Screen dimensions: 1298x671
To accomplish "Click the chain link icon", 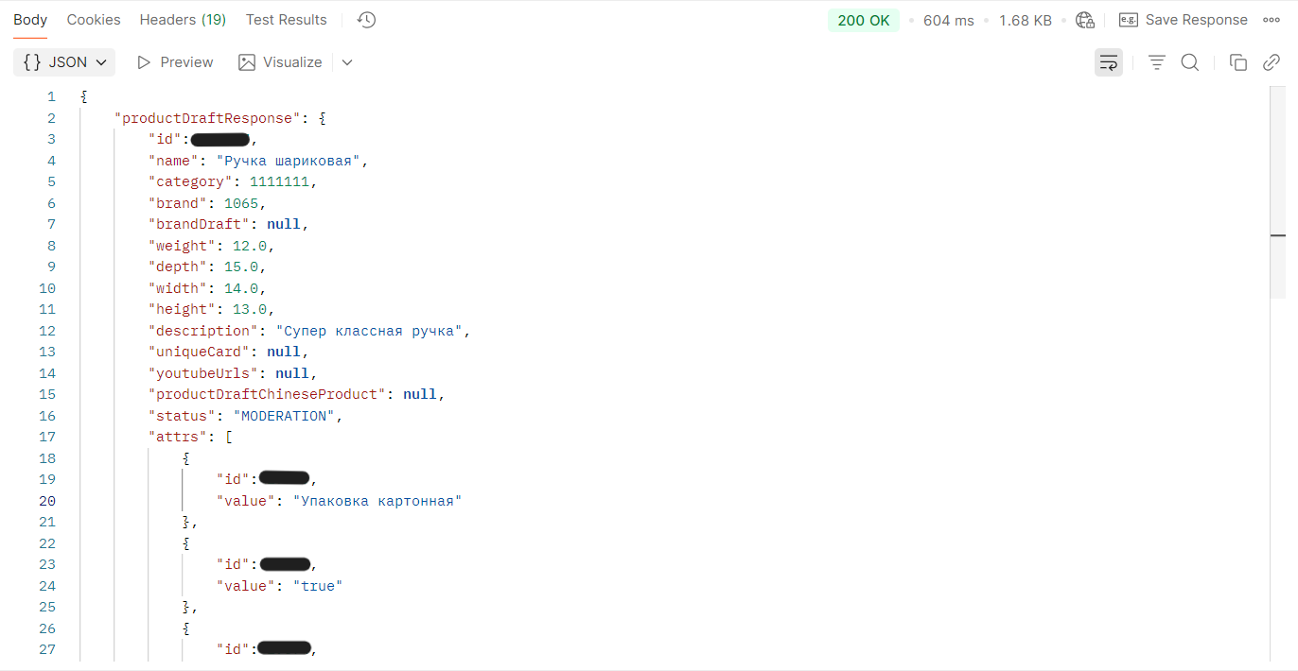I will pos(1272,62).
